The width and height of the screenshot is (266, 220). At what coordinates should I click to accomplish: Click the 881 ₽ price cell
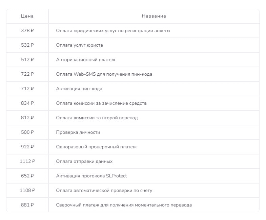point(27,205)
